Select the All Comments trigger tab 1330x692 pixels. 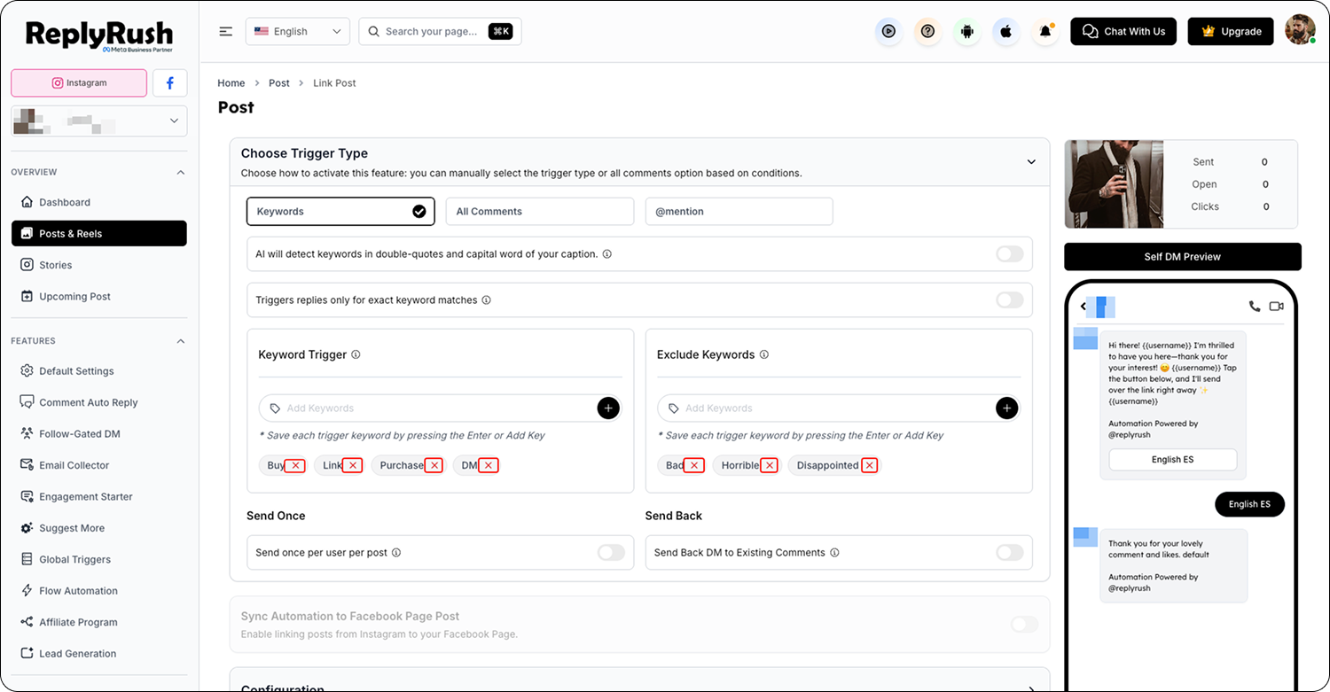(540, 212)
